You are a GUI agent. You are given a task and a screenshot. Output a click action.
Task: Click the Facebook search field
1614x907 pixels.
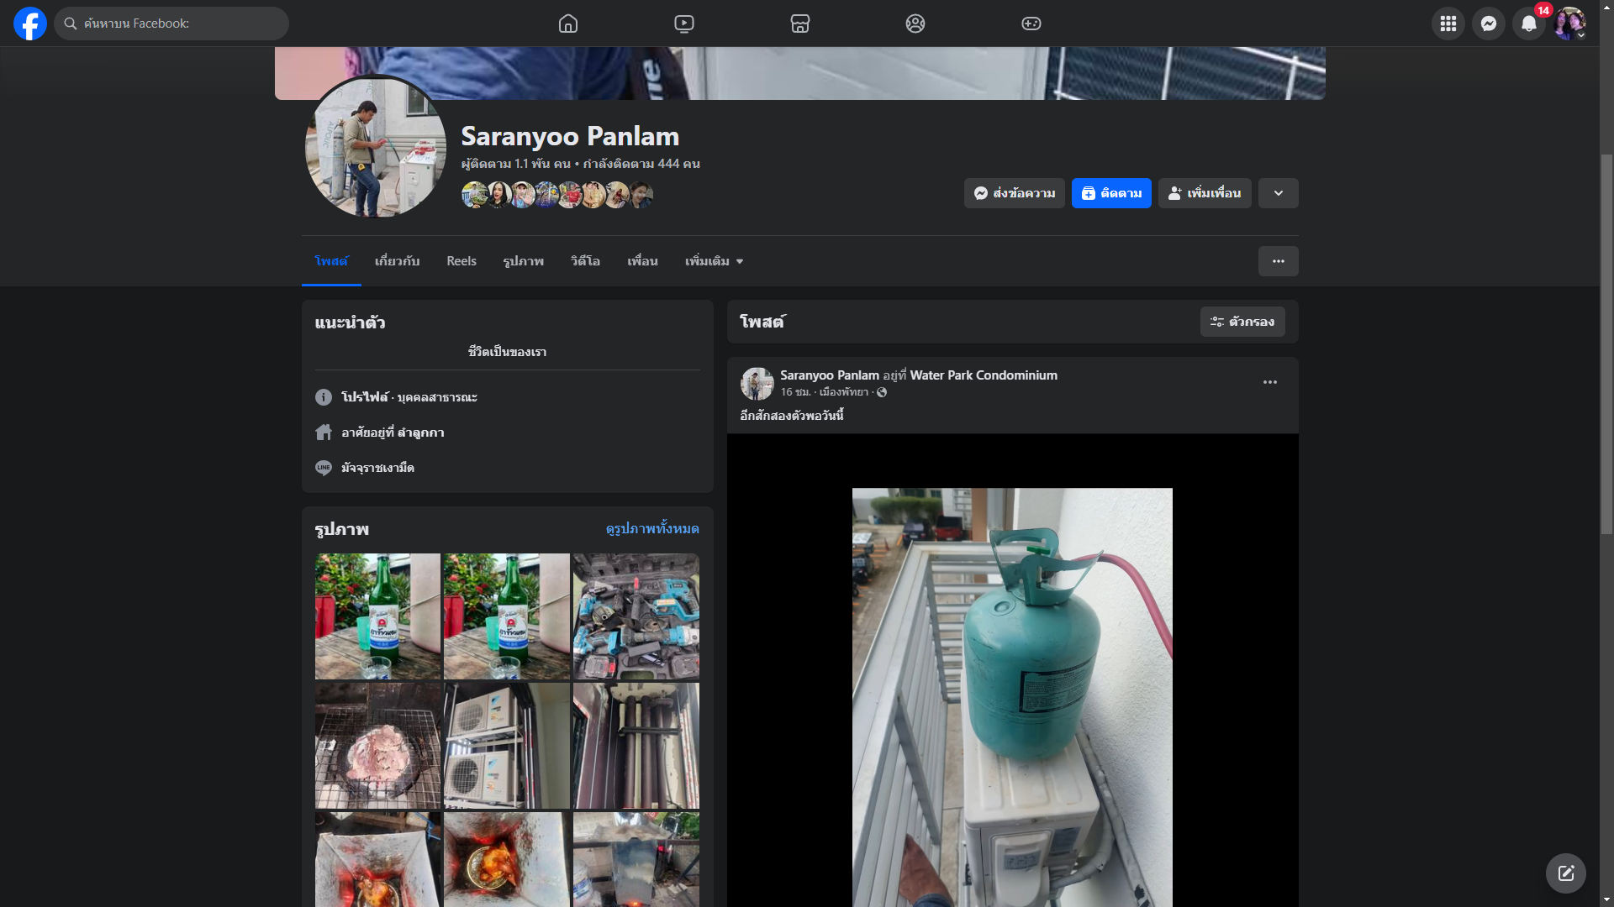pyautogui.click(x=172, y=24)
